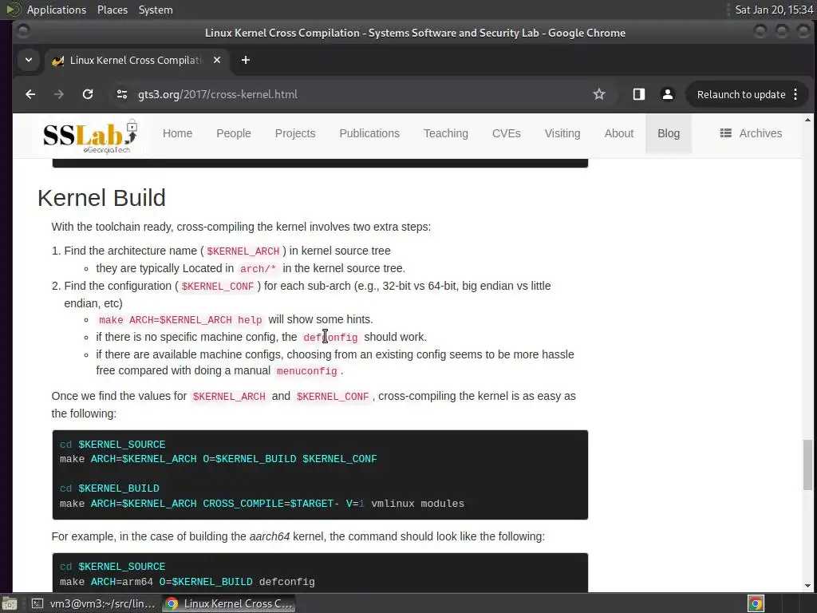This screenshot has width=817, height=613.
Task: Open the System menu
Action: click(156, 10)
